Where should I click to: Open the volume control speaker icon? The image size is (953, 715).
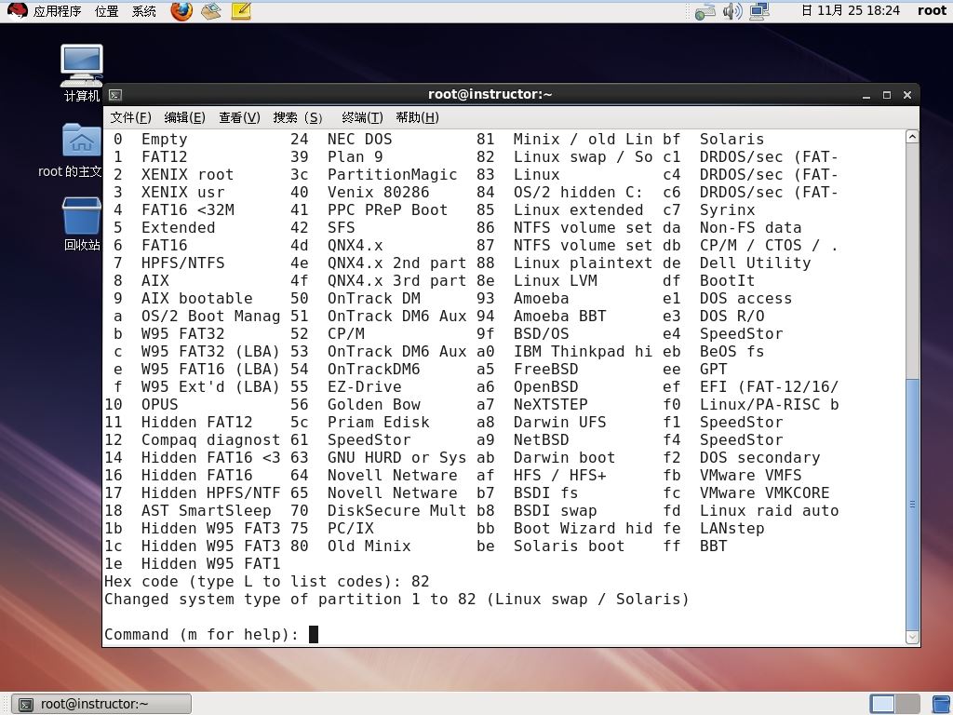(732, 11)
